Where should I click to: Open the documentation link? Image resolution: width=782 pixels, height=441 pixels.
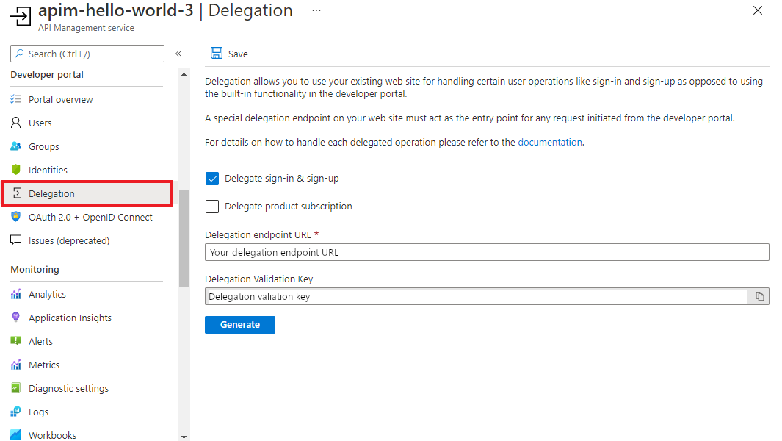coord(550,142)
